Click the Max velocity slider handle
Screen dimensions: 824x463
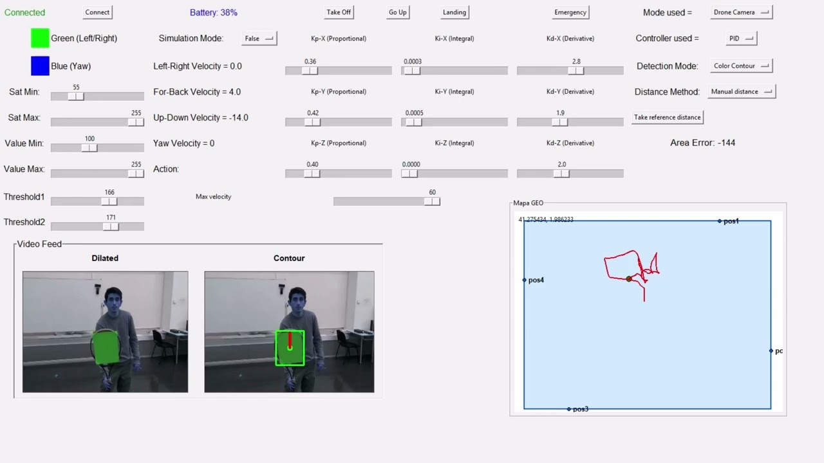(432, 202)
